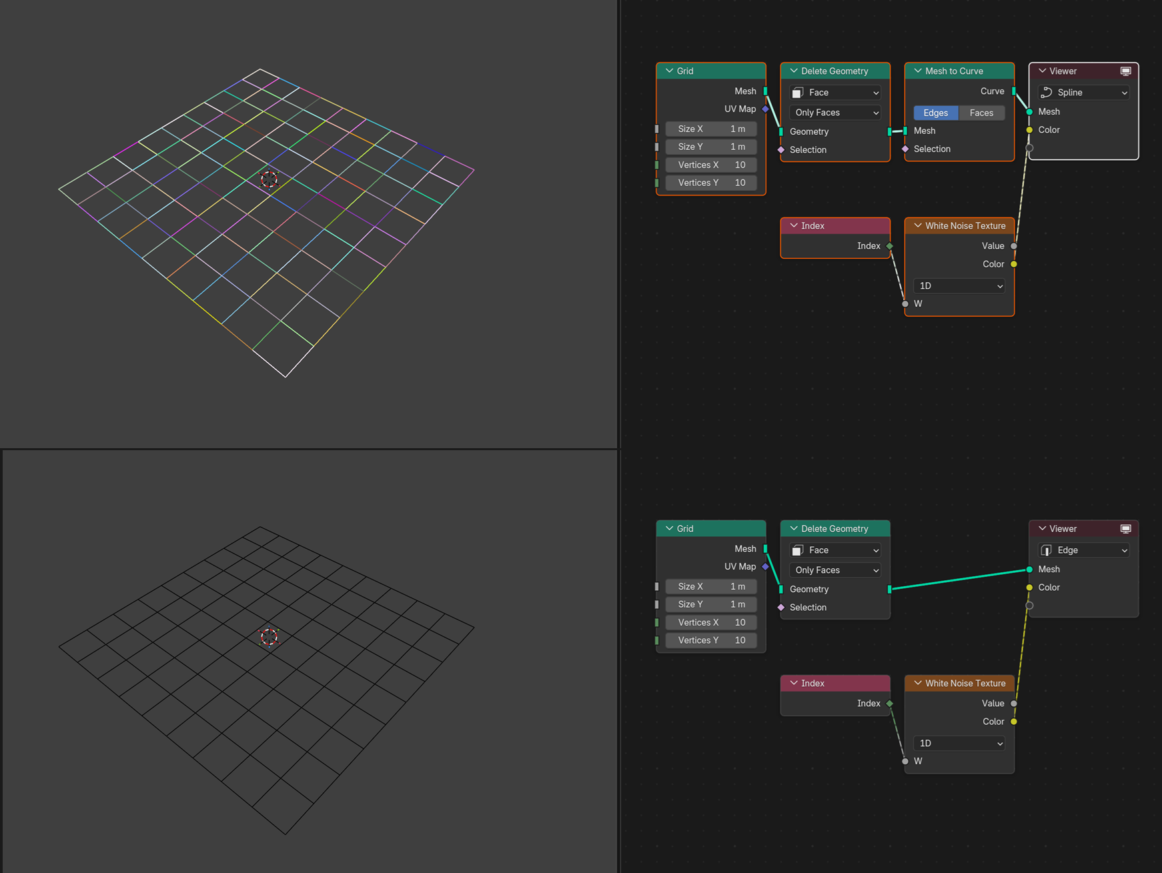Image resolution: width=1162 pixels, height=873 pixels.
Task: Open Spline domain dropdown in top Viewer
Action: click(x=1084, y=93)
